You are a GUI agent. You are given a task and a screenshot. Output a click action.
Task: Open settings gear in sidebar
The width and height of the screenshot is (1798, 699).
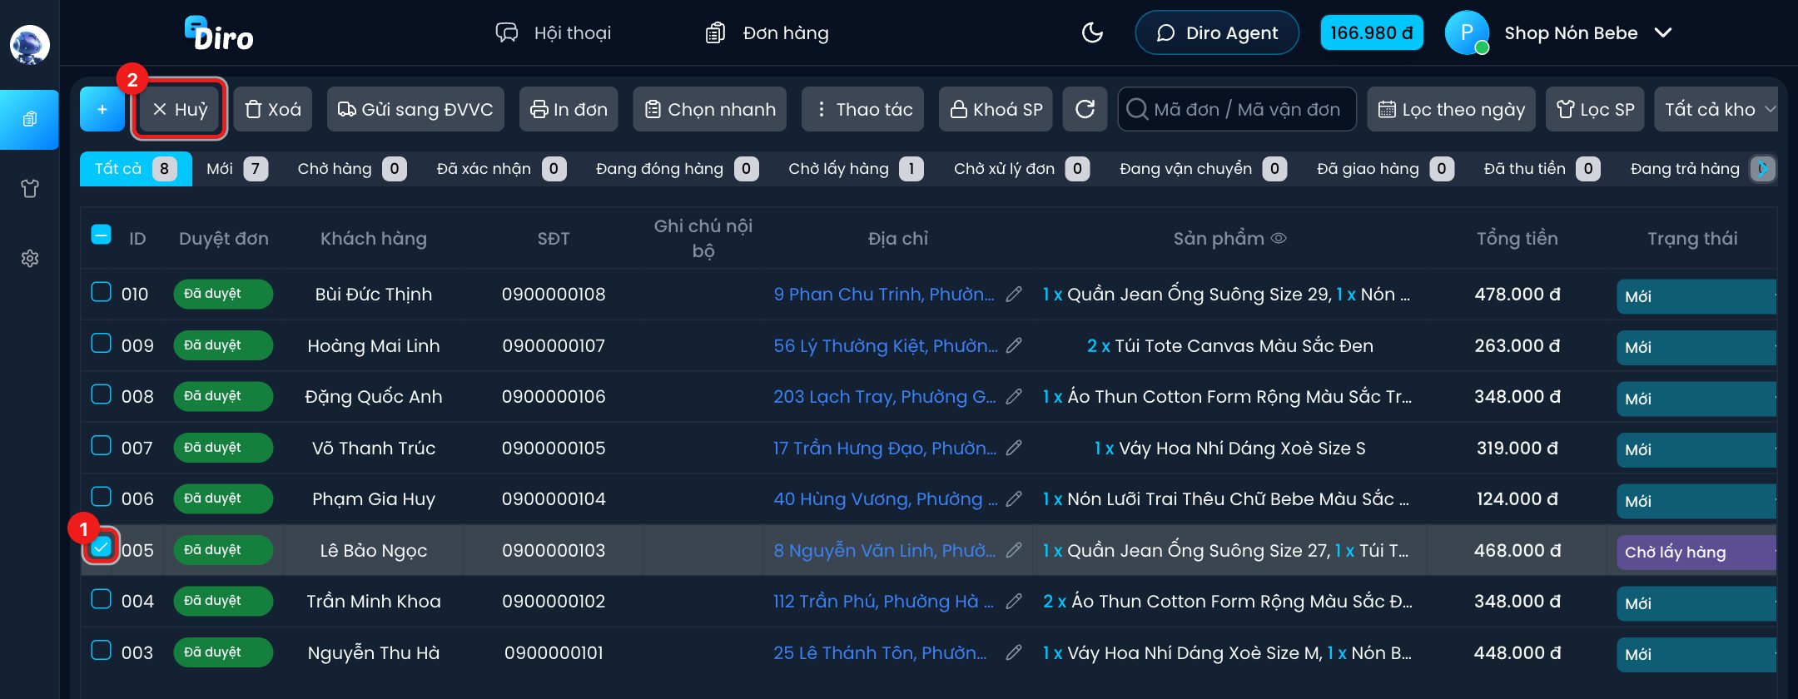point(30,259)
